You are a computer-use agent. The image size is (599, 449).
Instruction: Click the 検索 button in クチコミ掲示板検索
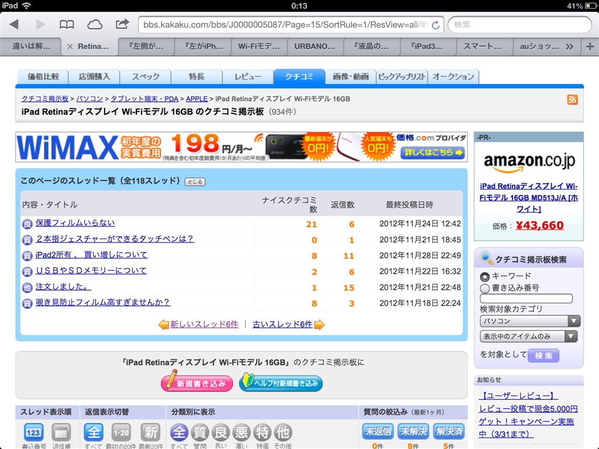pyautogui.click(x=543, y=355)
